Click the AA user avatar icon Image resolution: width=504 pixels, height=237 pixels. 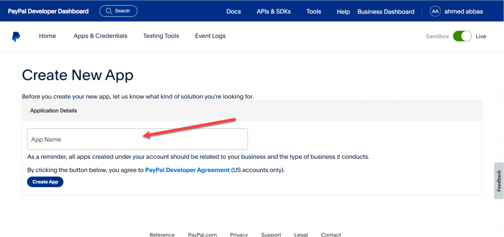(x=435, y=11)
